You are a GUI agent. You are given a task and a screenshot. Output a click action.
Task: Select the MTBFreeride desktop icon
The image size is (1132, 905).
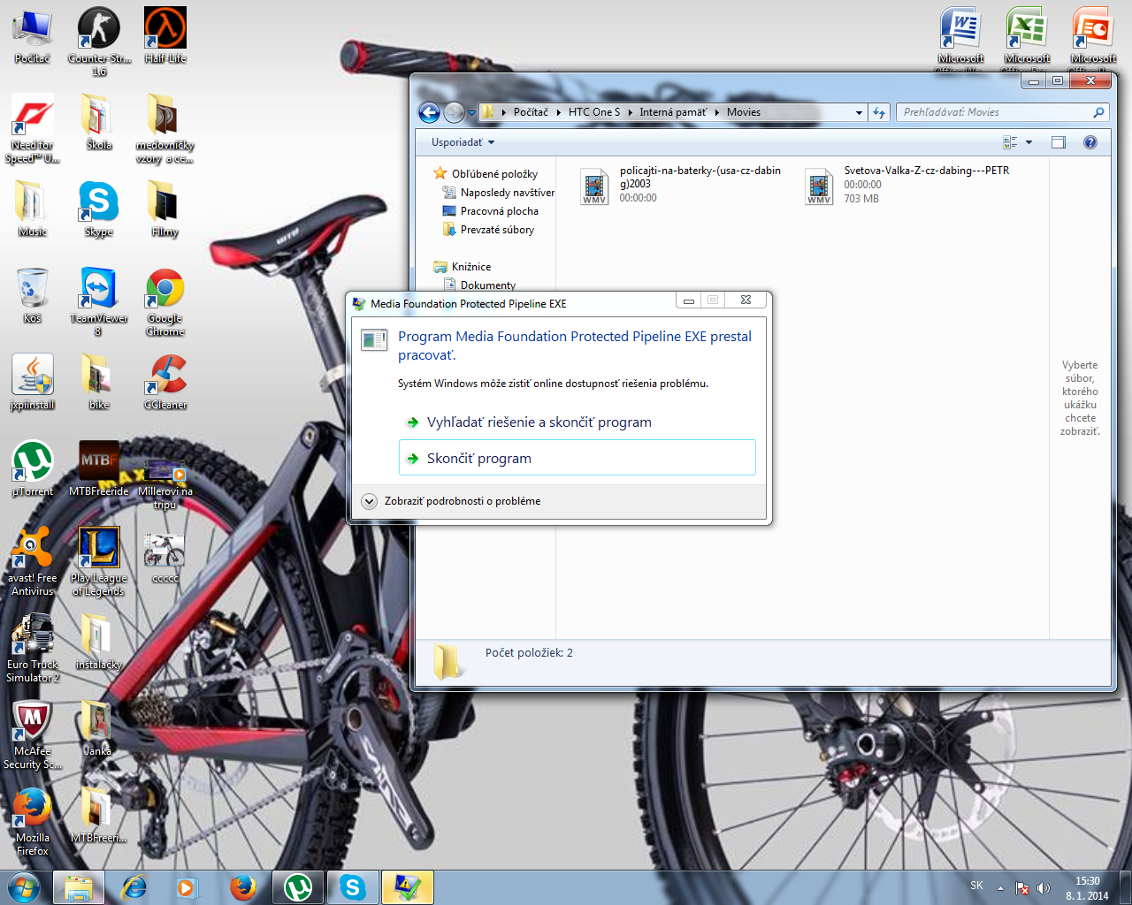(x=99, y=469)
